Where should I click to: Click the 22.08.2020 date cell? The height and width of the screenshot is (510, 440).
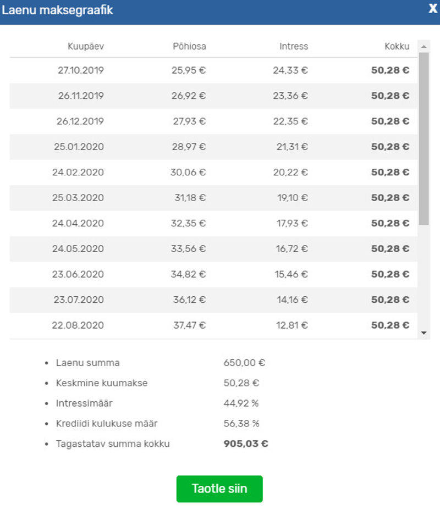coord(78,325)
